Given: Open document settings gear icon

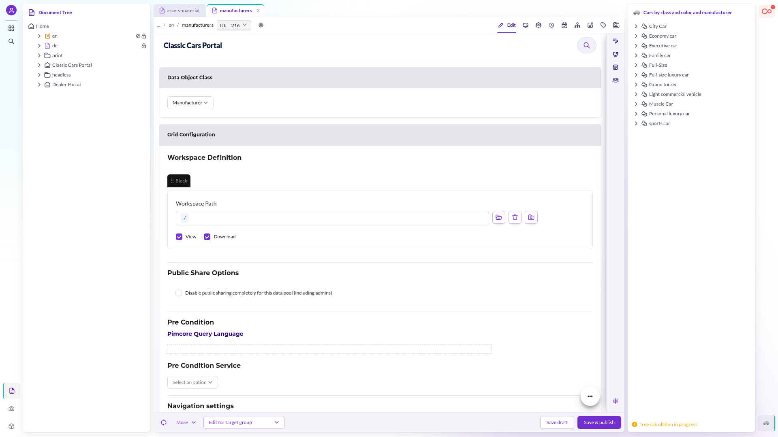Looking at the screenshot, I should click(x=539, y=25).
